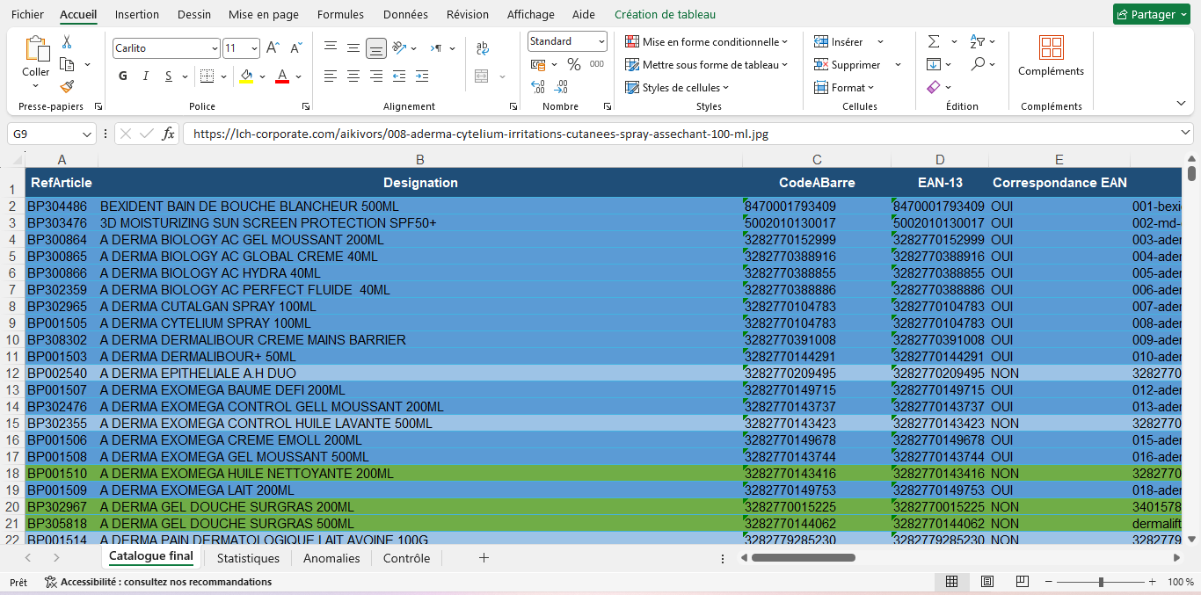Click the find magnifier icon

point(978,64)
